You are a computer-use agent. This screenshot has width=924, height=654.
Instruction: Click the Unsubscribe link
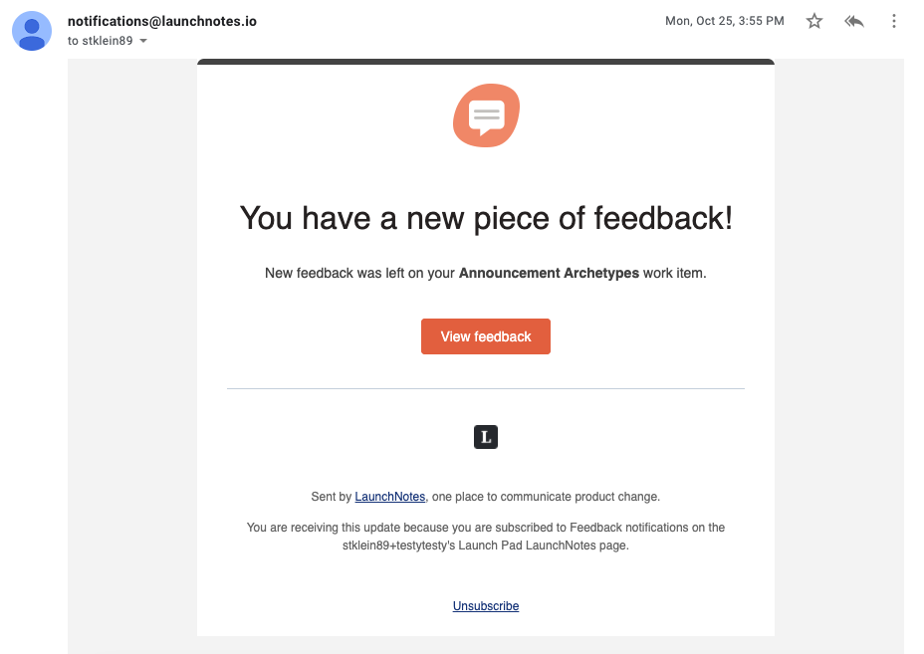pyautogui.click(x=486, y=605)
